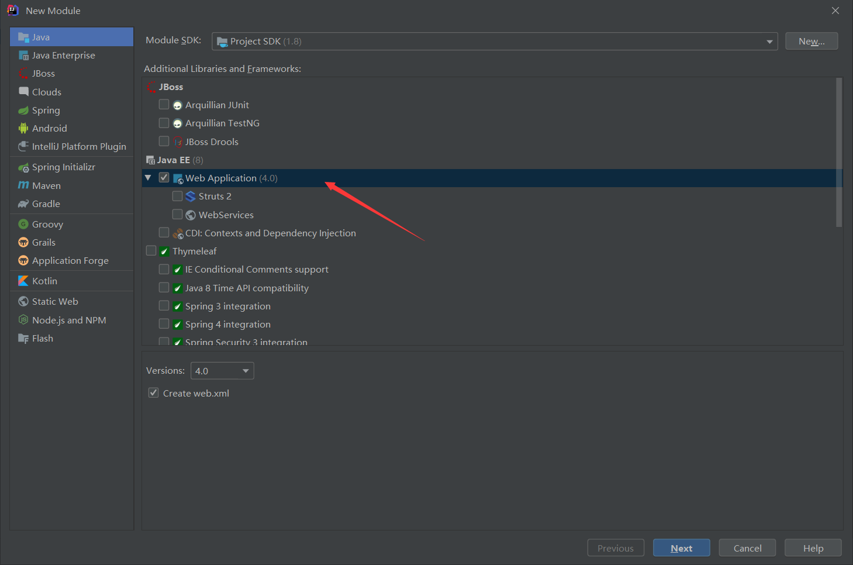Click the JBoss Drools icon
853x565 pixels.
[x=178, y=142]
